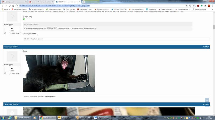
Task: Open the 'Сервисы' apps bookmark
Action: (6, 9)
